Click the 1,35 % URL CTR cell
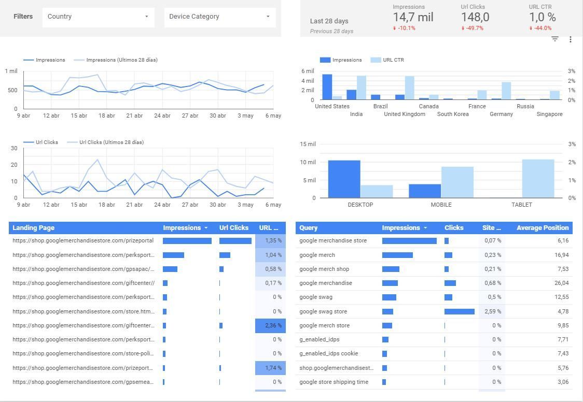The height and width of the screenshot is (402, 583). (270, 240)
